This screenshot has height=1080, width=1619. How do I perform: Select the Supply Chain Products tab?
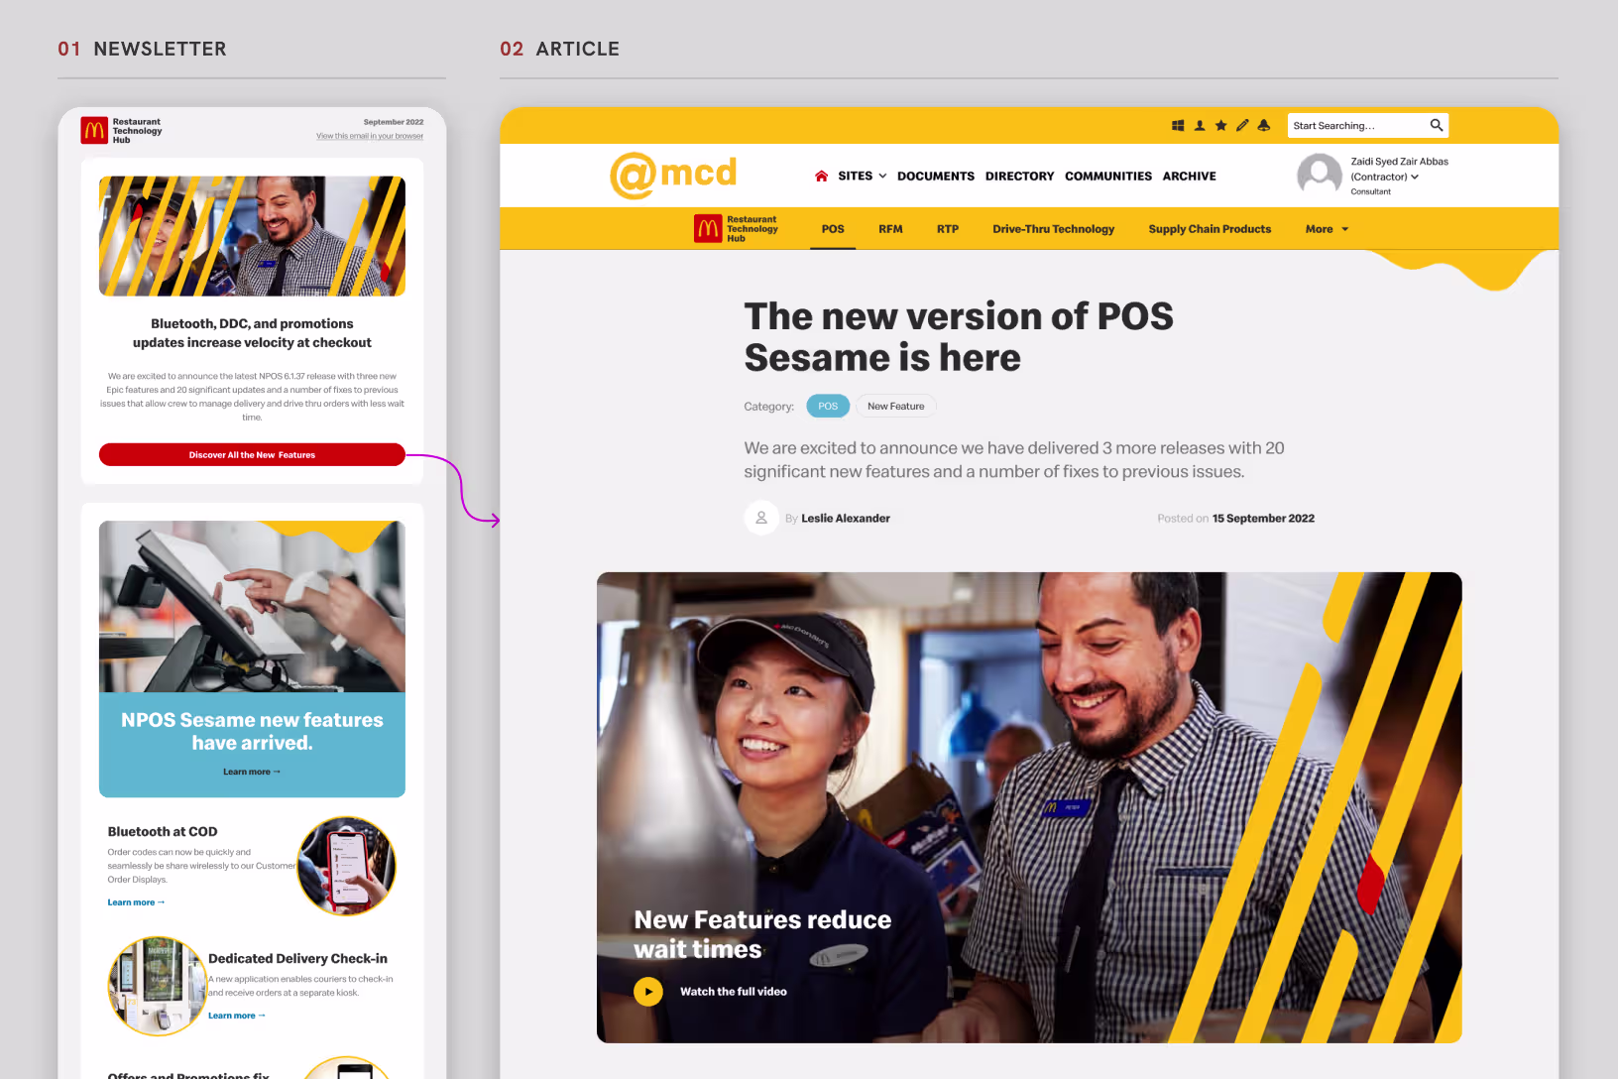click(1210, 229)
